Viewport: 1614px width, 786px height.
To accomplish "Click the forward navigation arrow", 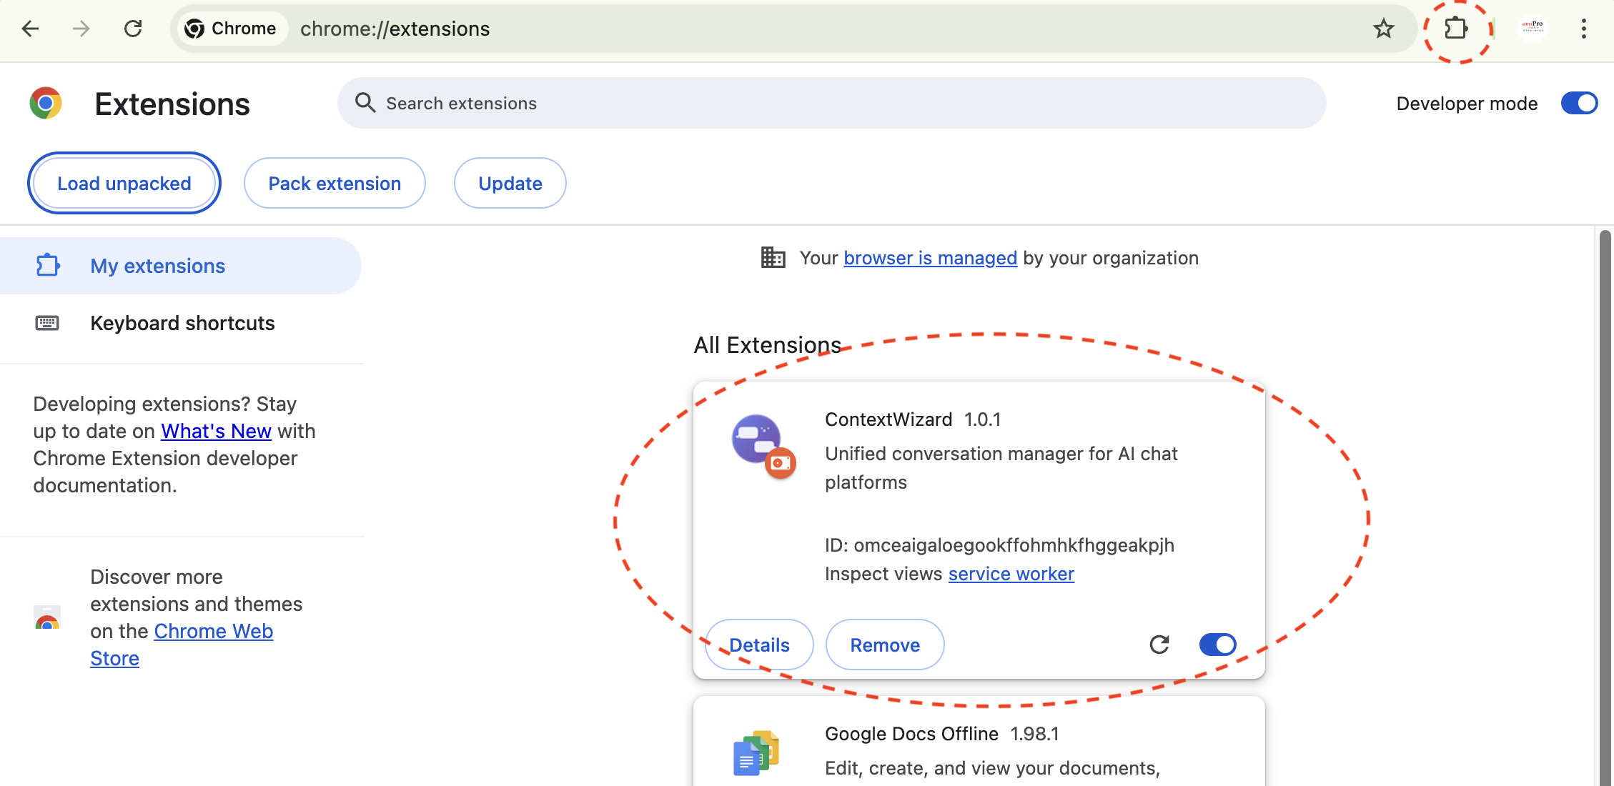I will point(81,29).
